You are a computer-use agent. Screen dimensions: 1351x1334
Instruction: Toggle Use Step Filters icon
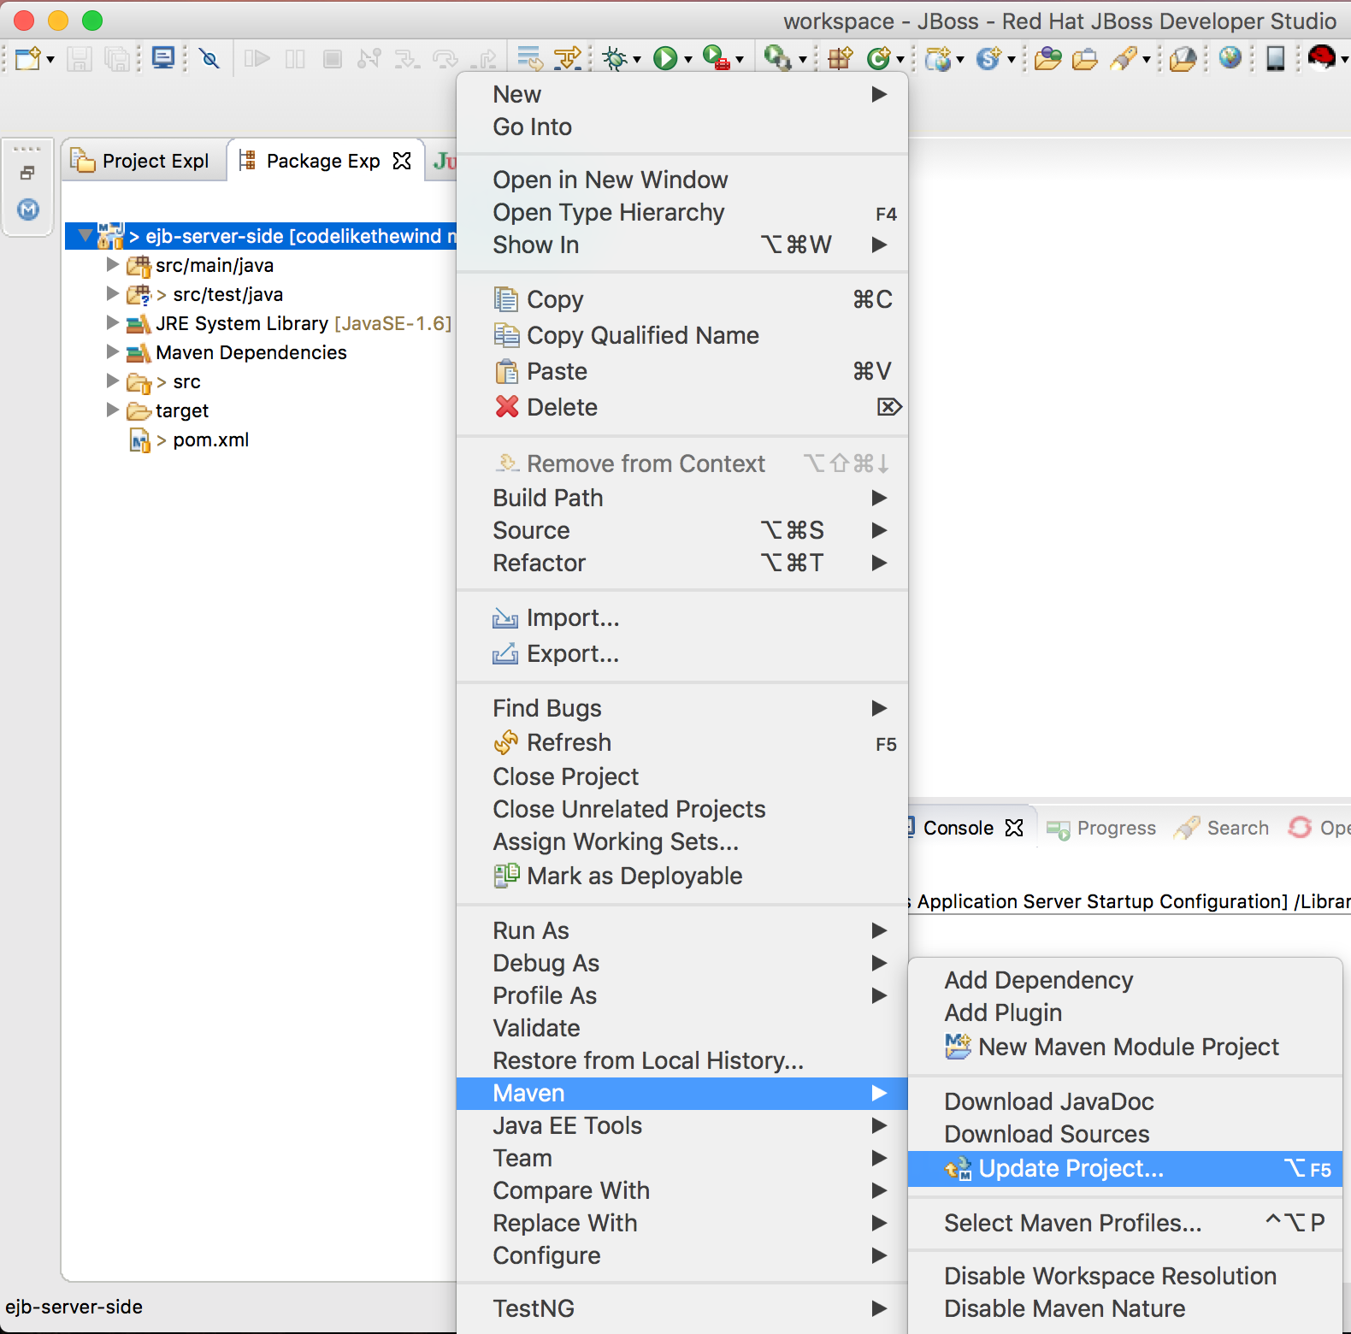pyautogui.click(x=568, y=58)
